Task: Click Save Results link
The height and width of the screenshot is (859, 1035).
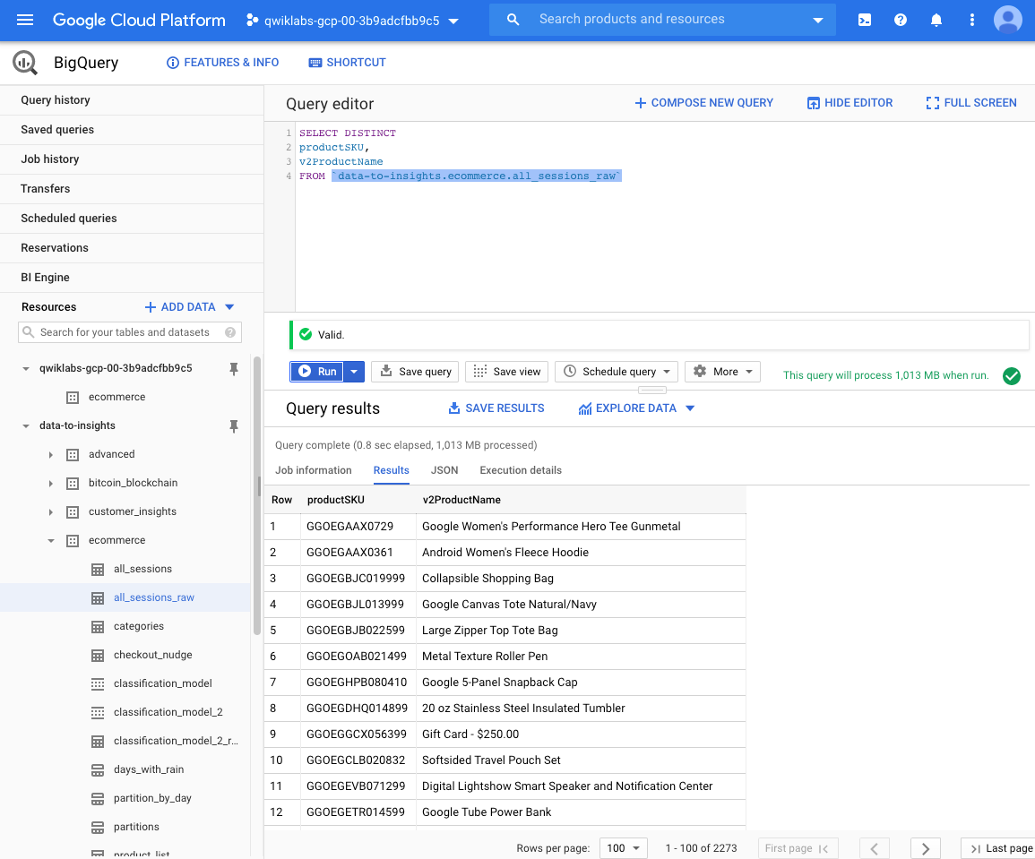Action: (496, 408)
